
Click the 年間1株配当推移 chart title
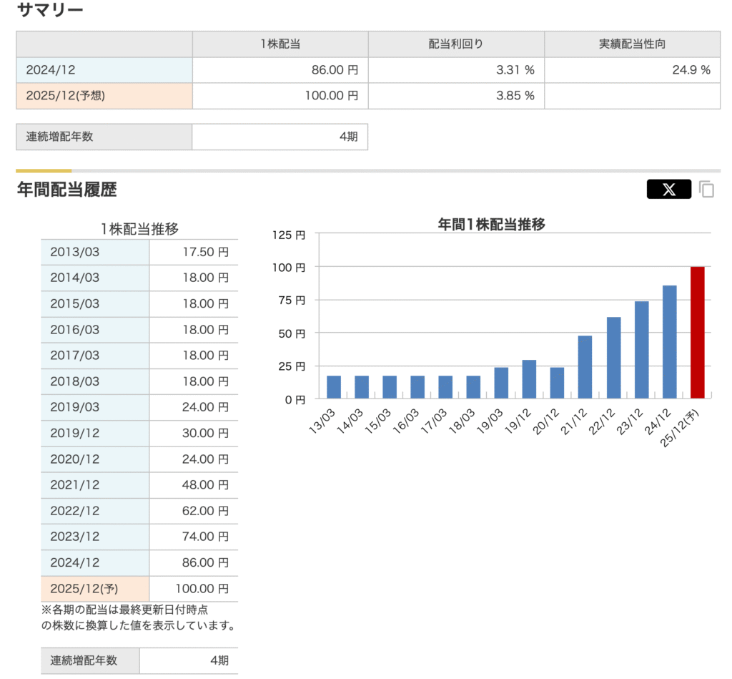pos(491,224)
